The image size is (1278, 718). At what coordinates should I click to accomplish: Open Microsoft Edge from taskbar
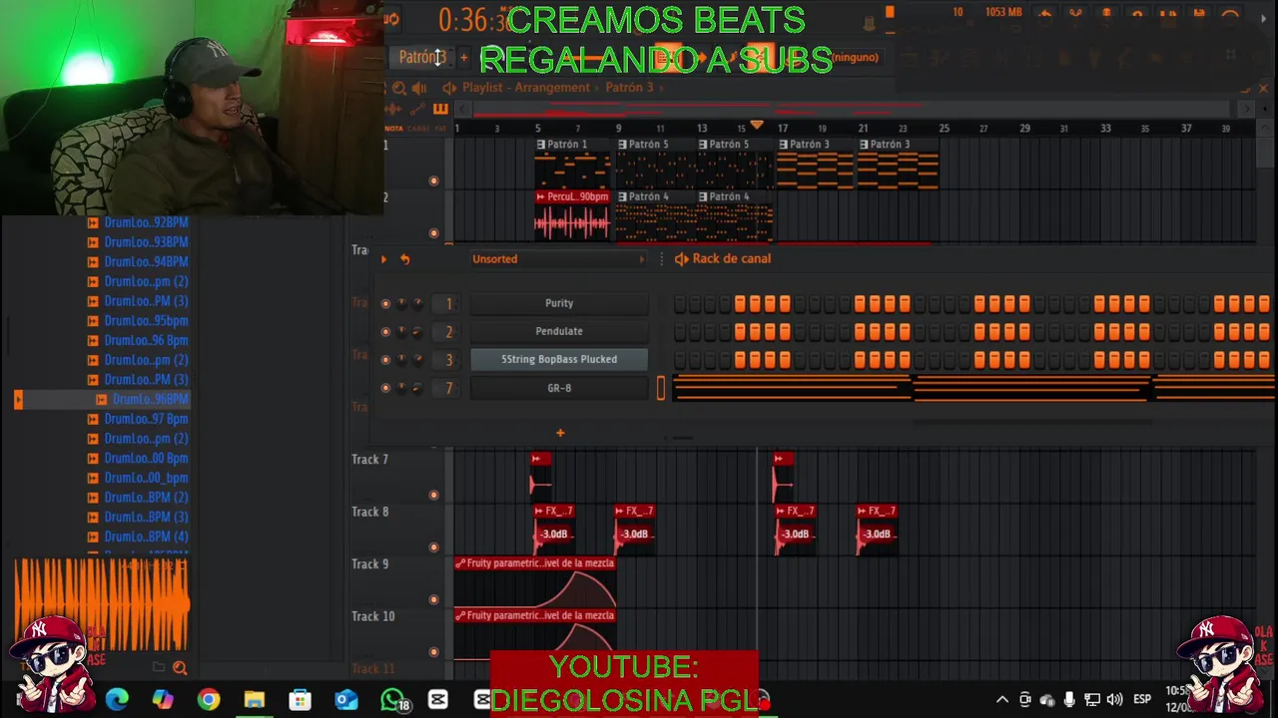(117, 700)
